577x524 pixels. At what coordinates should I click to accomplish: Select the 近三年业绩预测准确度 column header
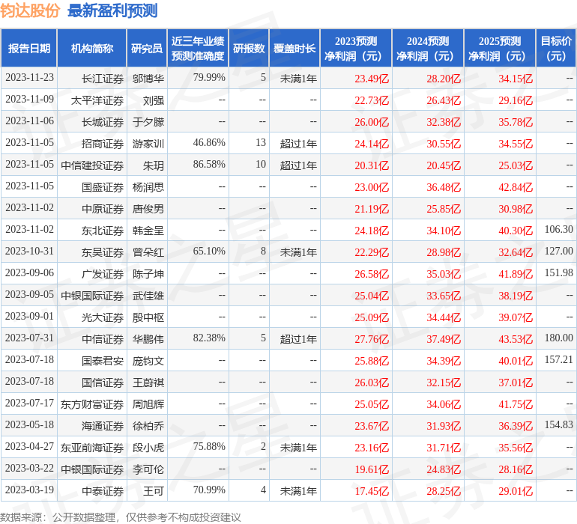point(198,48)
